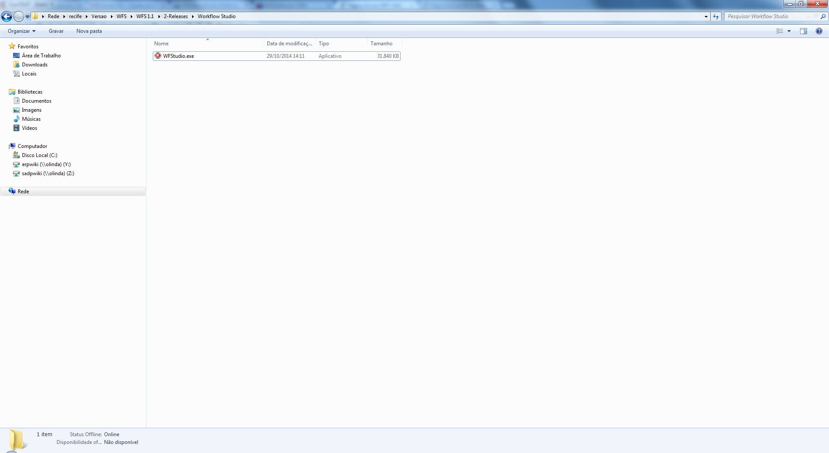The image size is (829, 453).
Task: Navigate to 2-Releases in breadcrumb path
Action: coord(176,16)
